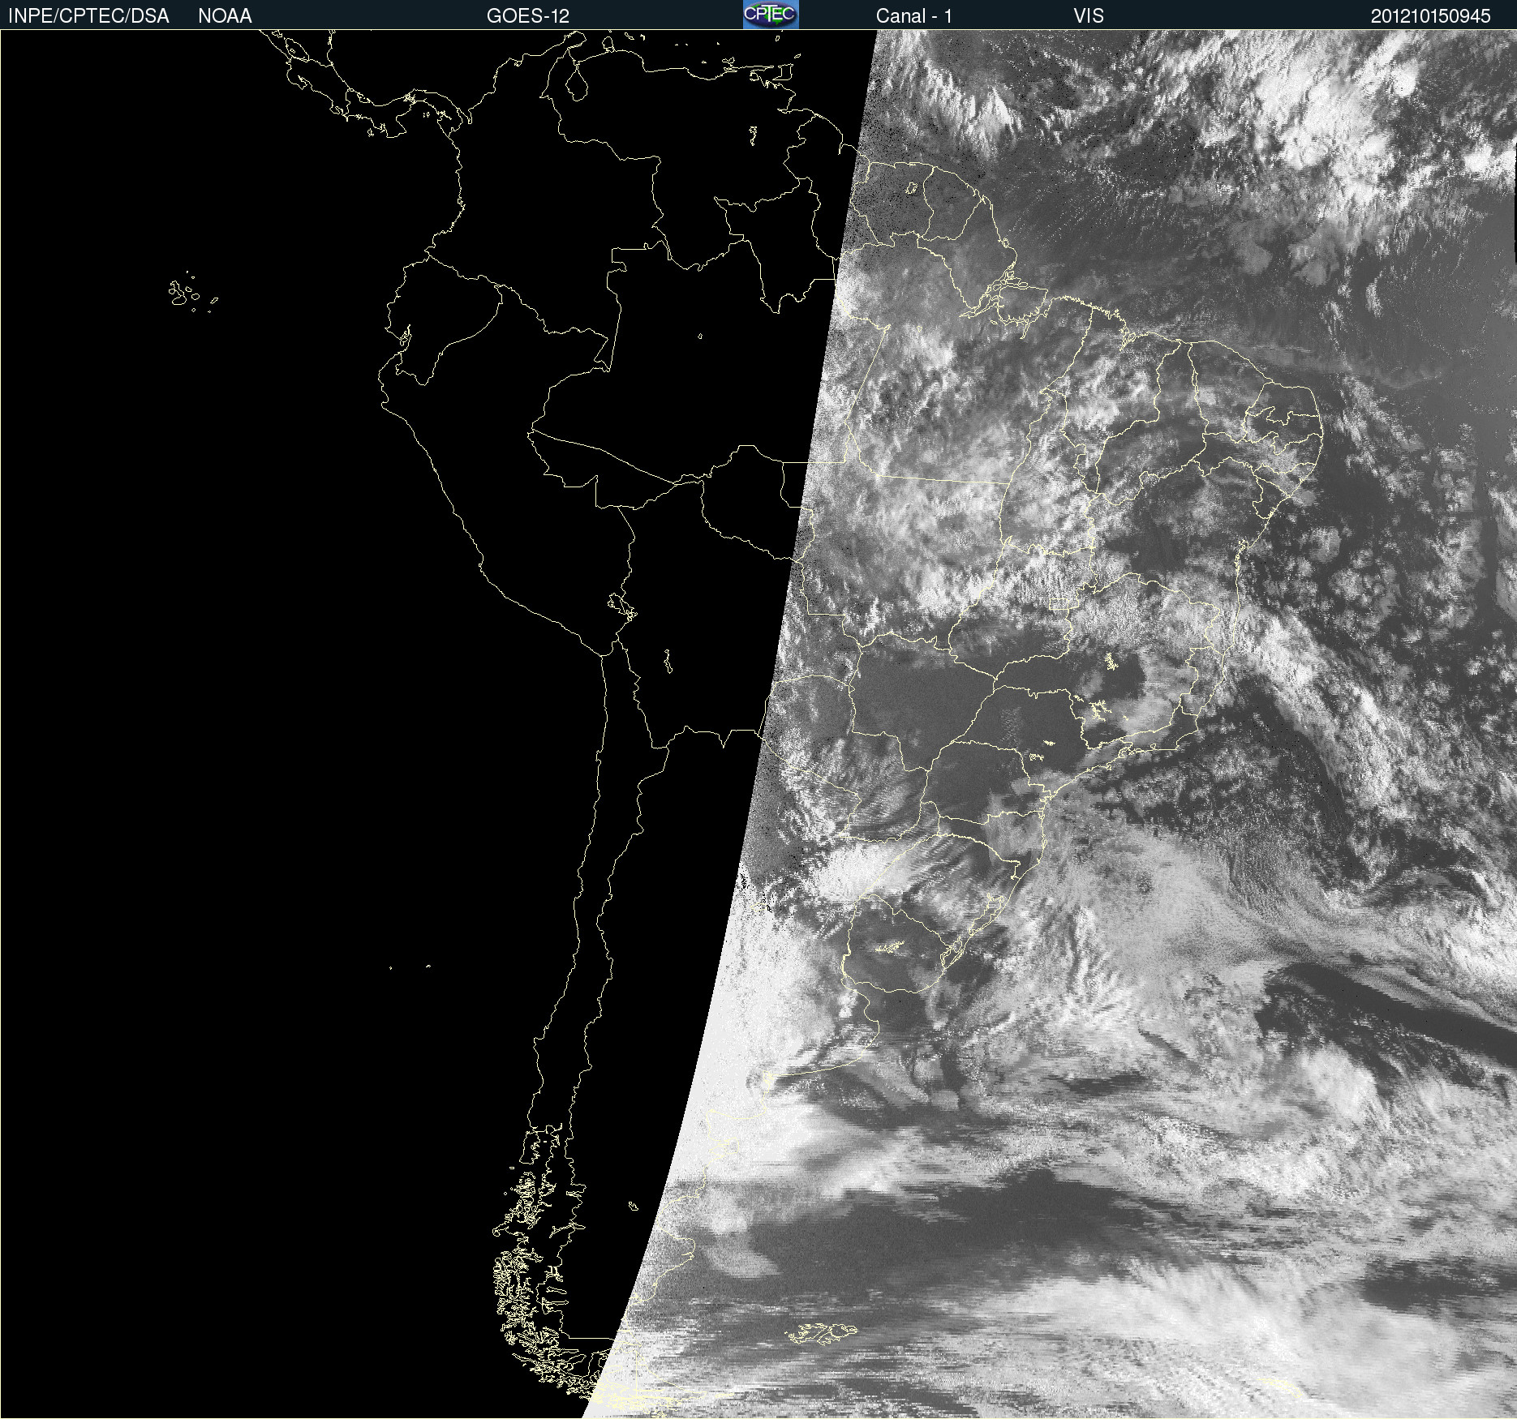The width and height of the screenshot is (1517, 1419).
Task: Click the NOAA label in the header
Action: tap(225, 16)
